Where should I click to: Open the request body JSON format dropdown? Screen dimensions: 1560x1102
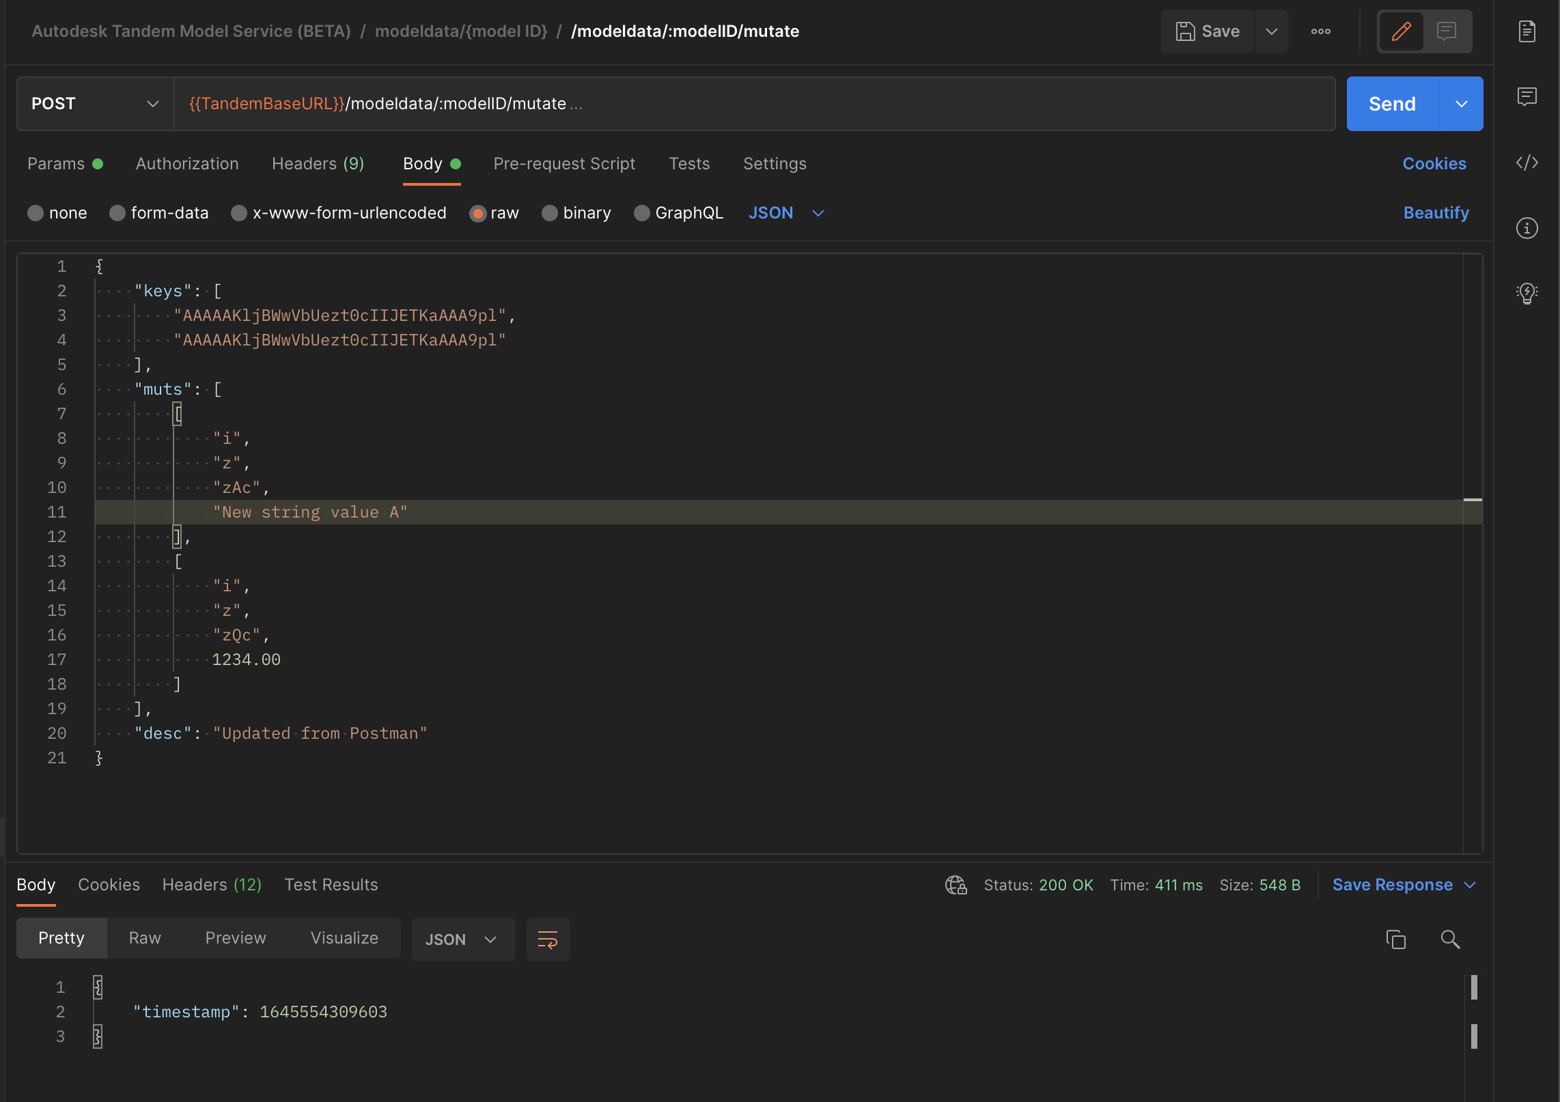[786, 213]
